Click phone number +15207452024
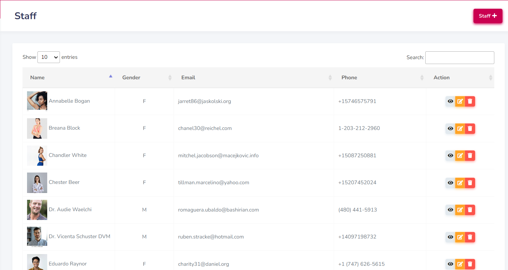508x270 pixels. 357,183
